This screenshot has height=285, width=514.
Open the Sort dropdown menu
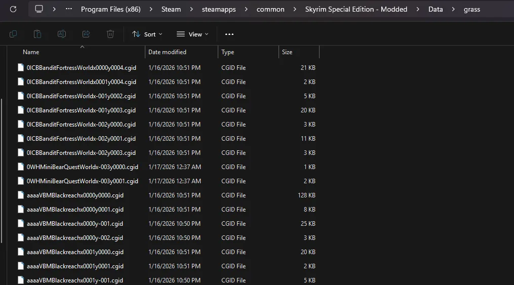tap(147, 34)
